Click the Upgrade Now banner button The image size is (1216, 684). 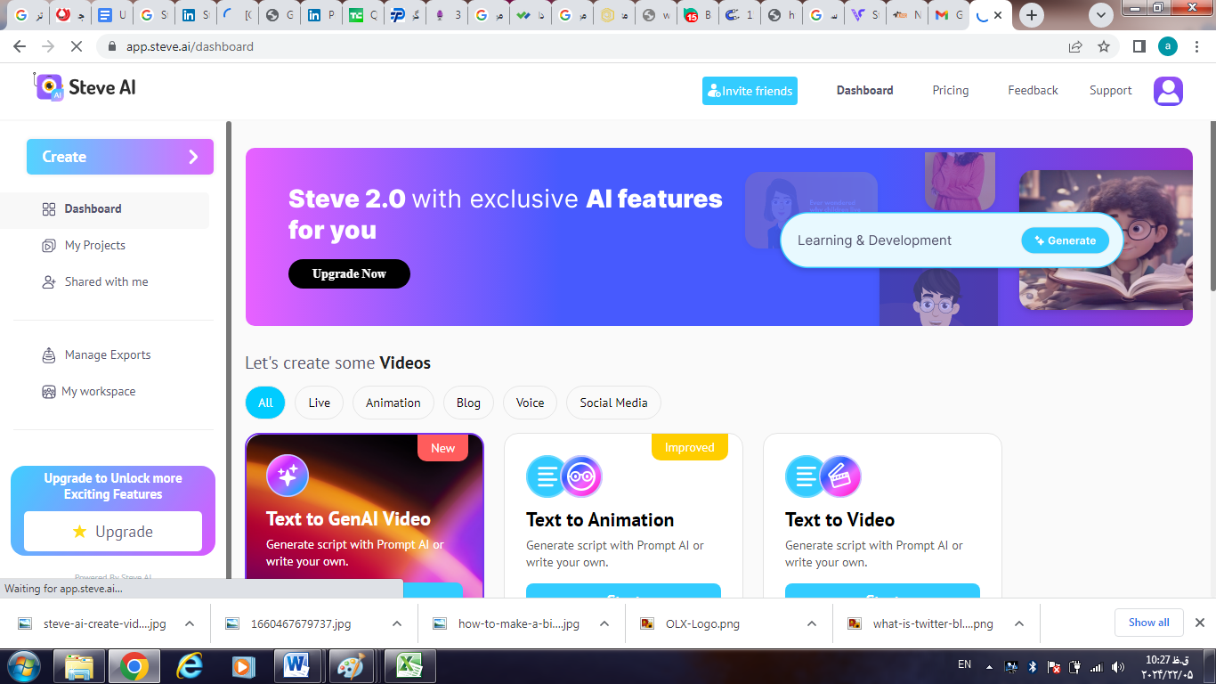point(349,274)
